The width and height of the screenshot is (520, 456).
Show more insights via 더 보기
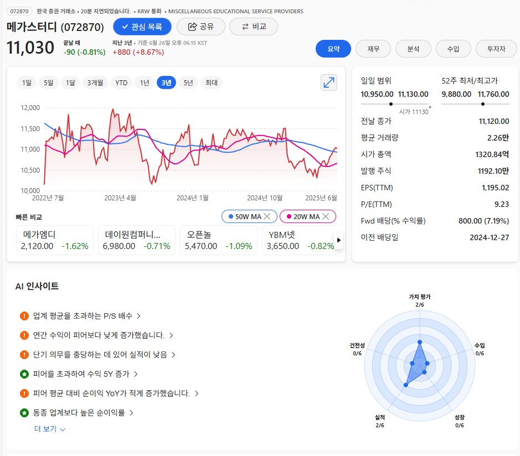(50, 429)
